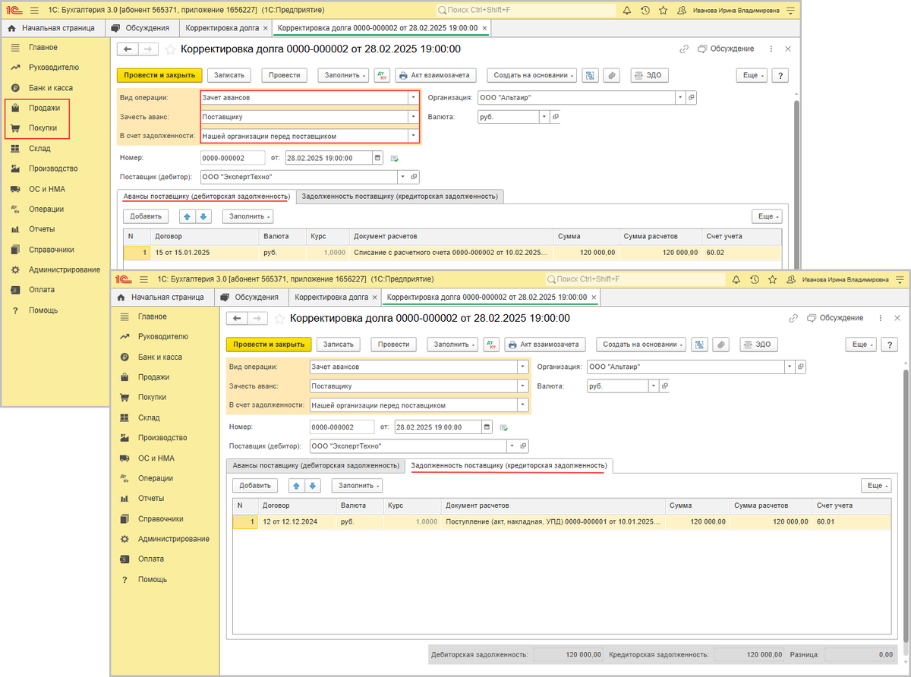Click Записать button in front window
This screenshot has height=677, width=911.
tap(339, 344)
